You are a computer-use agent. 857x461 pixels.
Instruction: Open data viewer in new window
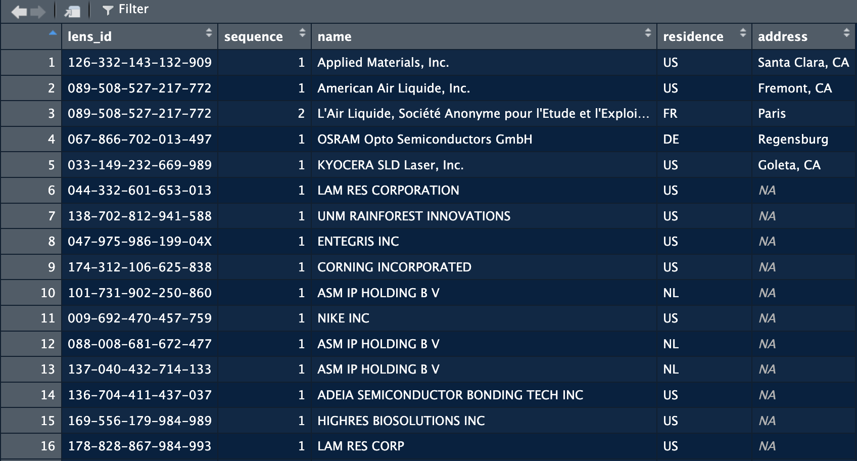(x=72, y=11)
